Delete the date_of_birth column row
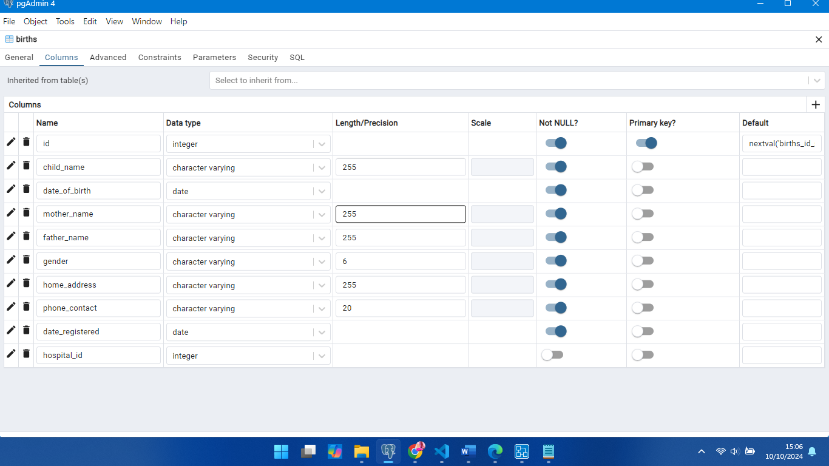This screenshot has width=829, height=466. point(26,189)
